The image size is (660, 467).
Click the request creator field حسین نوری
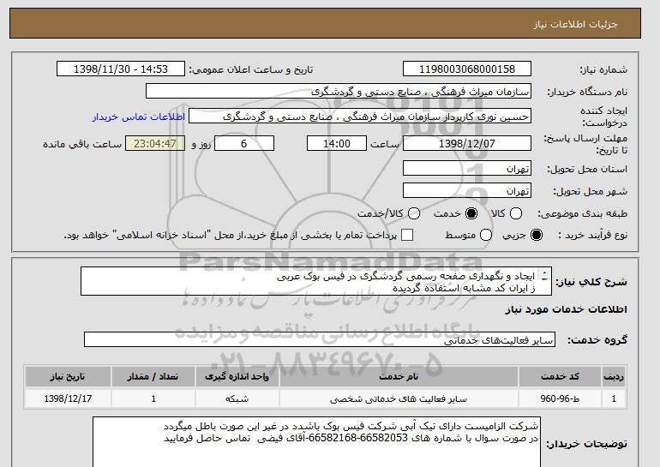click(x=360, y=117)
